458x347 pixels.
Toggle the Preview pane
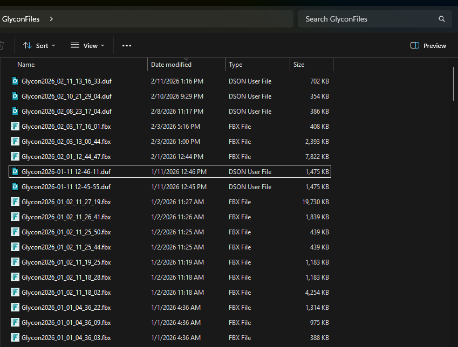tap(428, 46)
